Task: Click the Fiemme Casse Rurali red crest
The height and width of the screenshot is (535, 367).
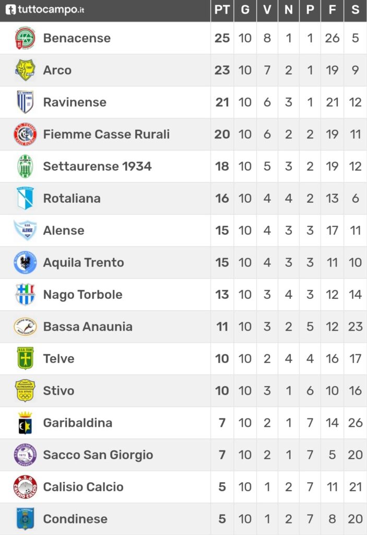Action: 25,134
